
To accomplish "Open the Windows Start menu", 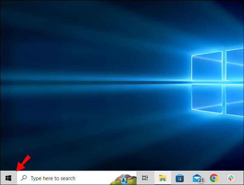I will point(8,178).
